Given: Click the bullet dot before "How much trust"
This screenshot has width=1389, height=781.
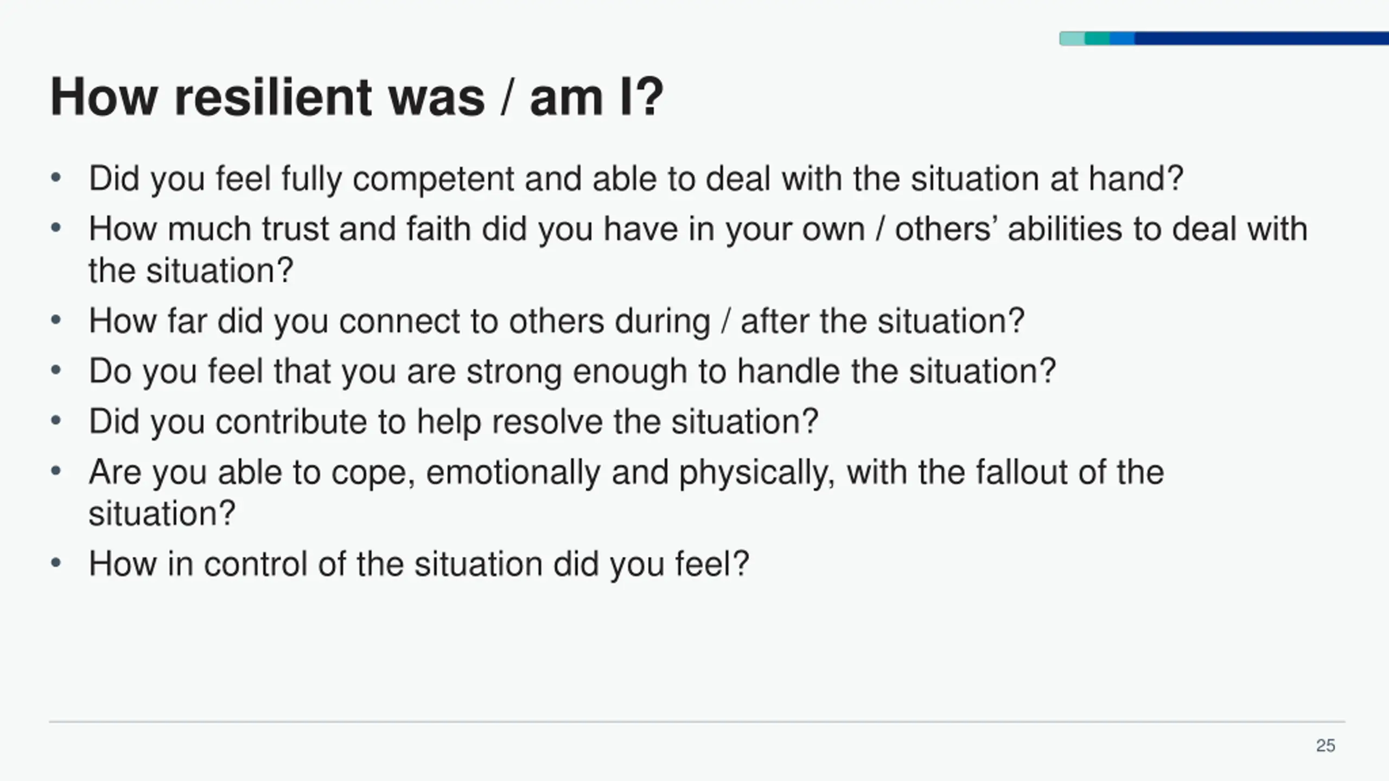Looking at the screenshot, I should click(x=56, y=229).
